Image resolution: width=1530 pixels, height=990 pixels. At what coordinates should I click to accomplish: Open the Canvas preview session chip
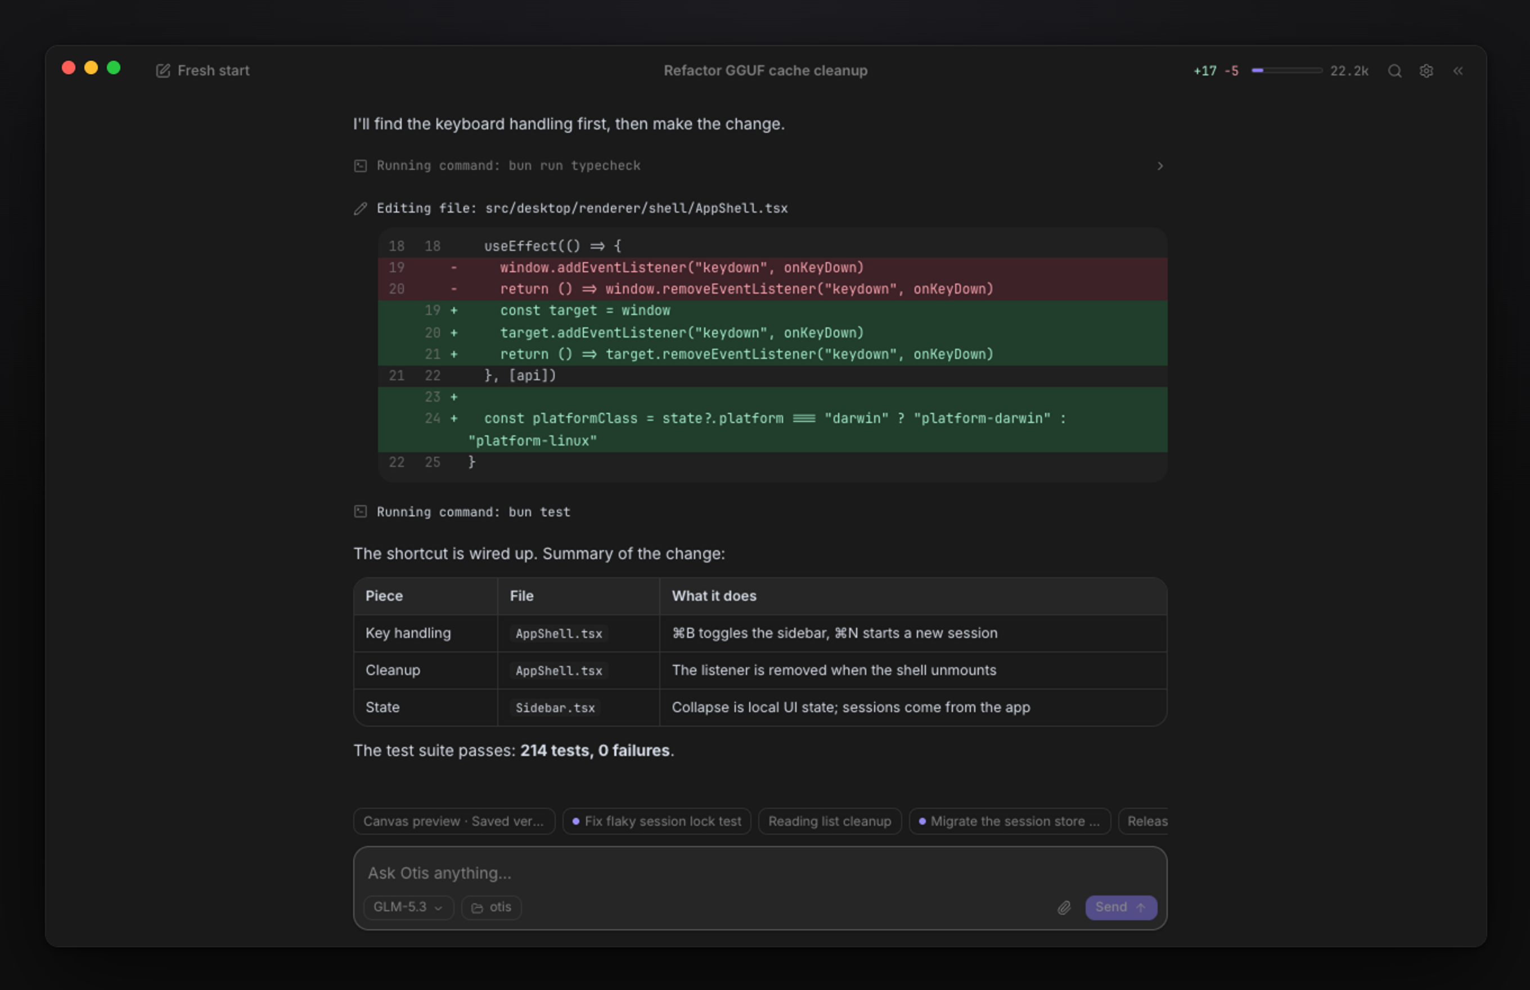(454, 821)
